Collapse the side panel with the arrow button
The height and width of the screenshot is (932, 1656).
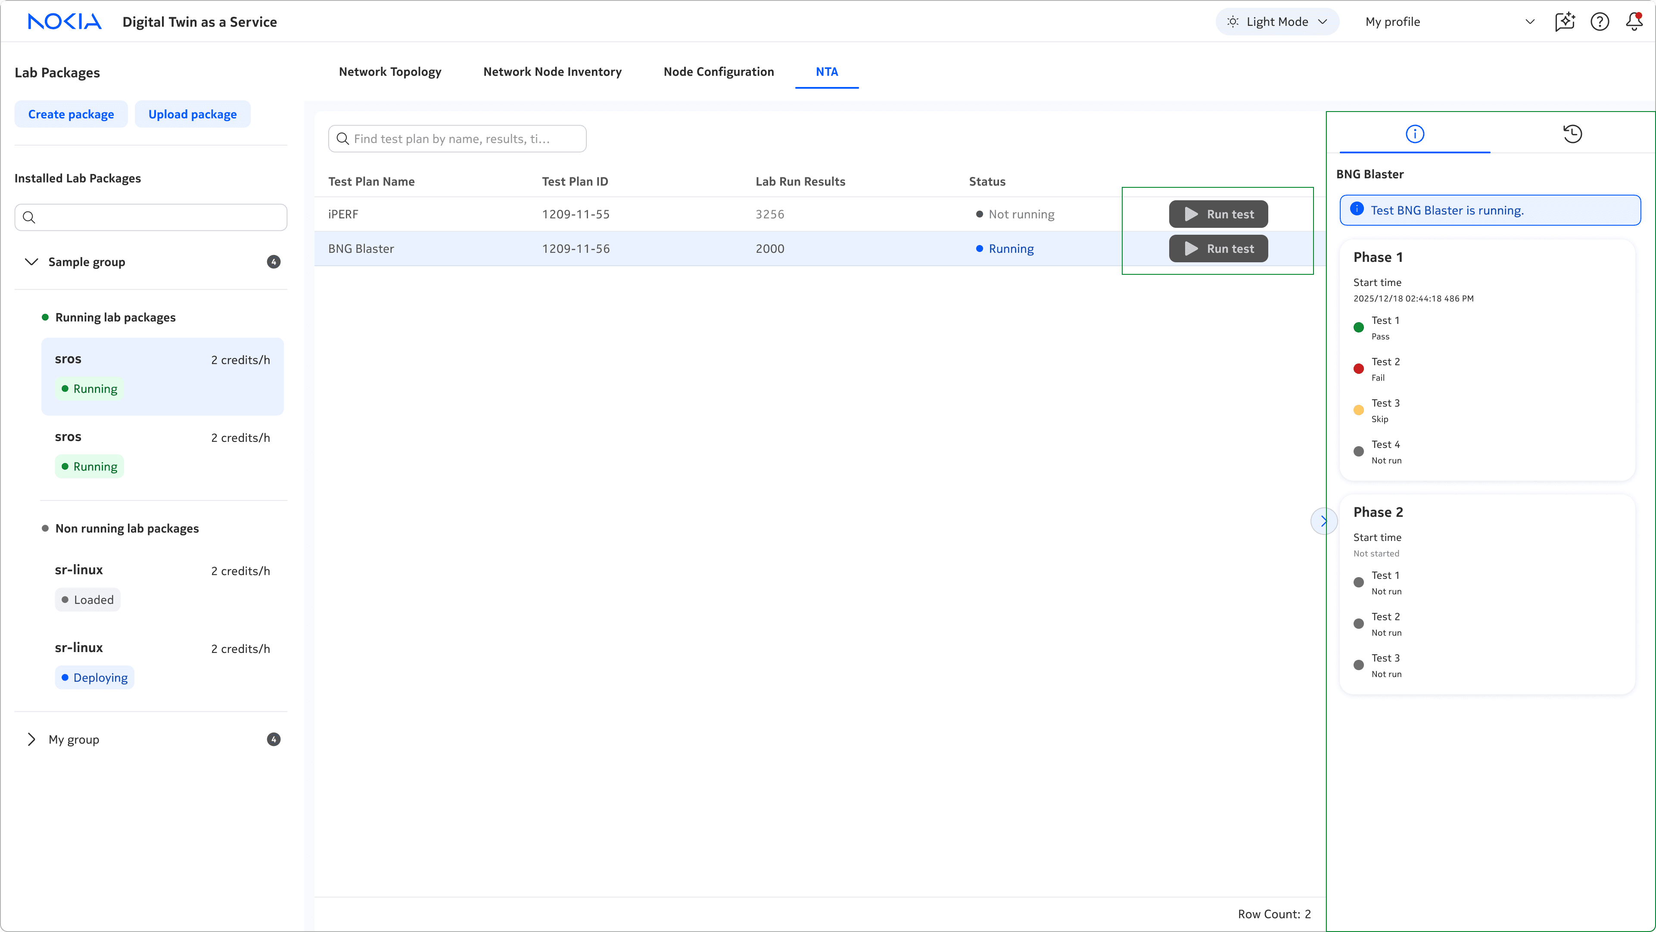[1323, 521]
